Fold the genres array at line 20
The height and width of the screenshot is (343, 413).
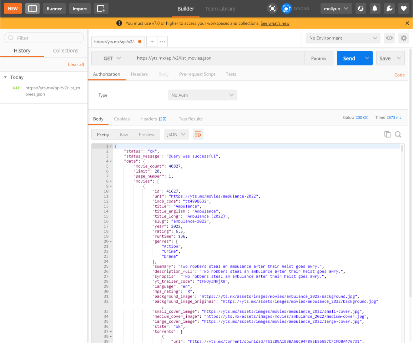point(111,241)
